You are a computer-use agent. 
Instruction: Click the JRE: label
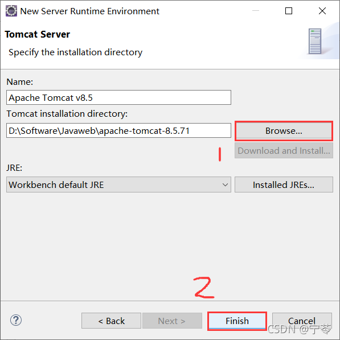click(x=14, y=168)
